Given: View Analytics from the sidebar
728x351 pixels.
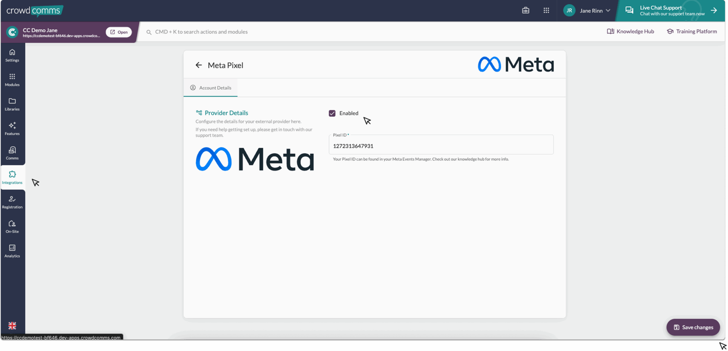Looking at the screenshot, I should pos(12,251).
